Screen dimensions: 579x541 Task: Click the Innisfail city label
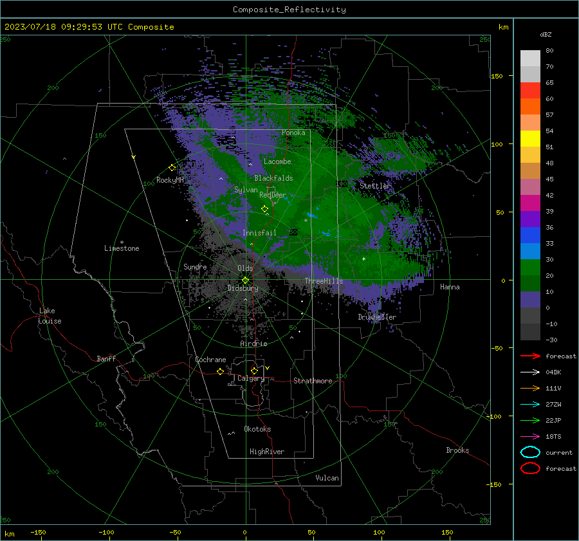(259, 233)
